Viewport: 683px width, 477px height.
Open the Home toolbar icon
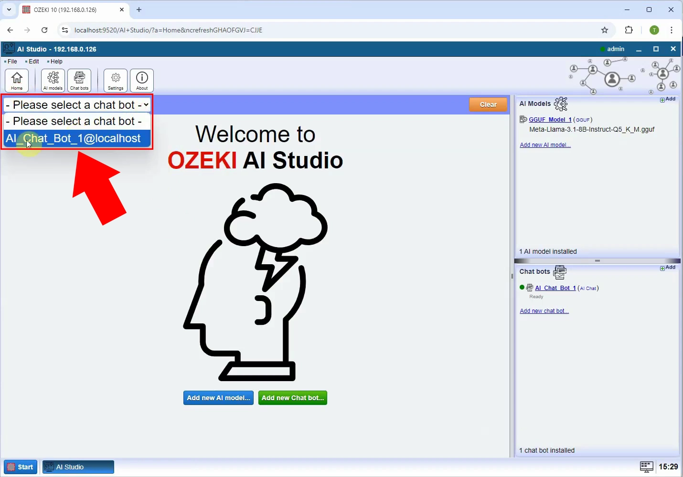point(17,80)
